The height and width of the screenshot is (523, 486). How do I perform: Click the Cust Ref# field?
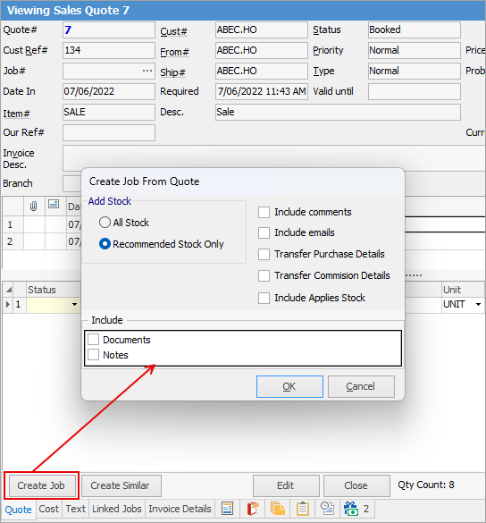click(x=109, y=50)
